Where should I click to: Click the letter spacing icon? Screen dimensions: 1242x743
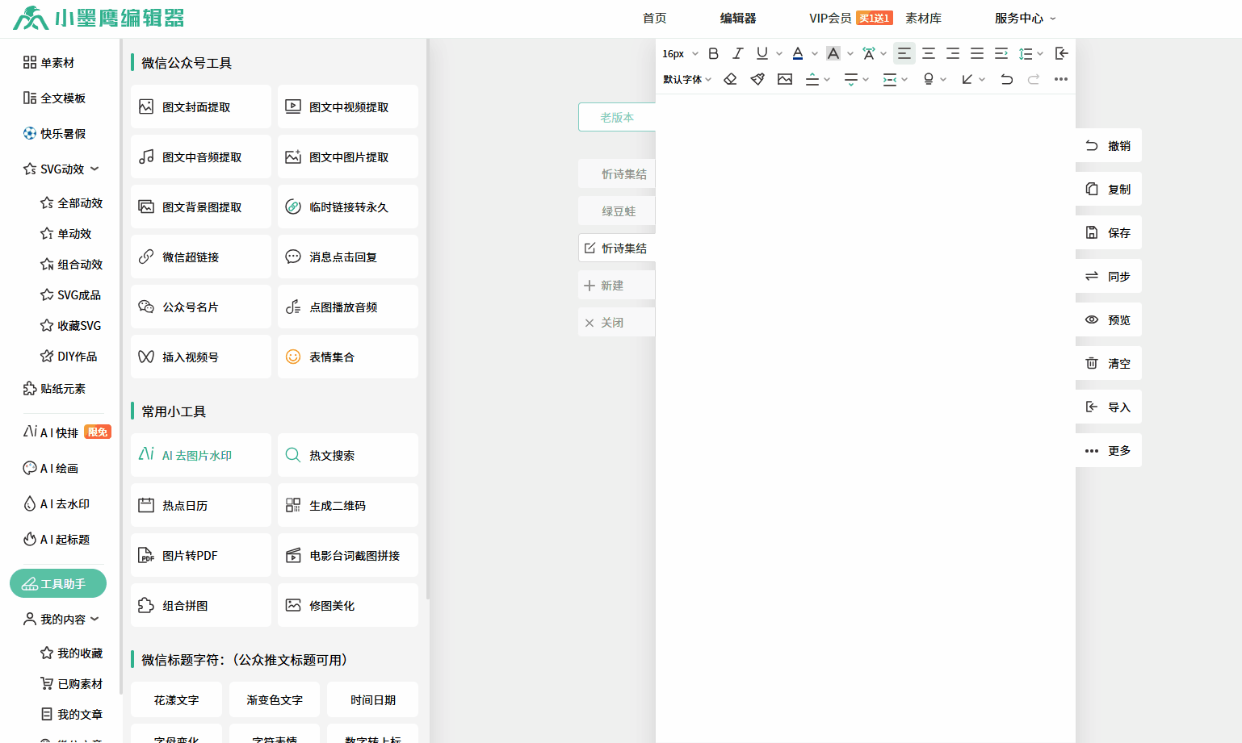(869, 53)
